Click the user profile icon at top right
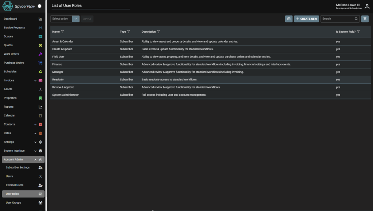373x211 pixels. (x=367, y=6)
